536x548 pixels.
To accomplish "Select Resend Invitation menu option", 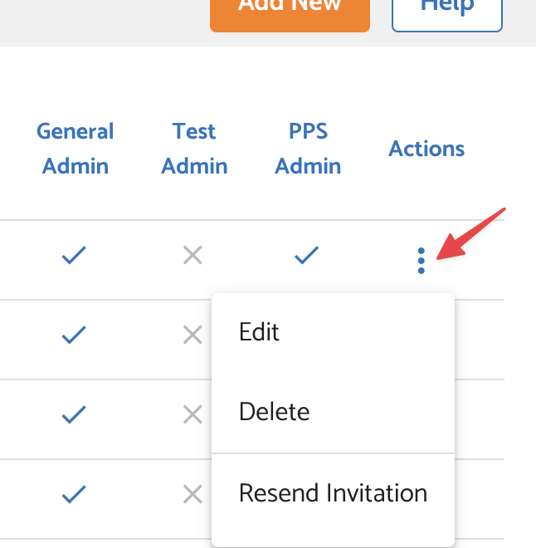I will pos(333,493).
